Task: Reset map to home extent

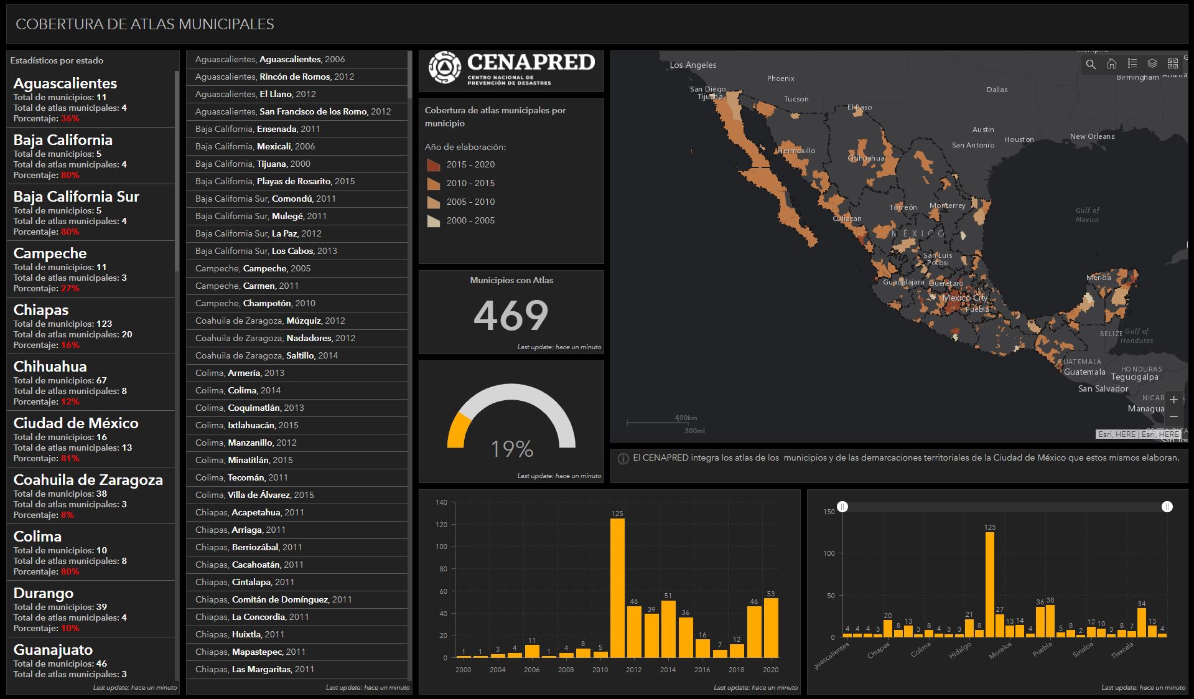Action: pos(1111,64)
